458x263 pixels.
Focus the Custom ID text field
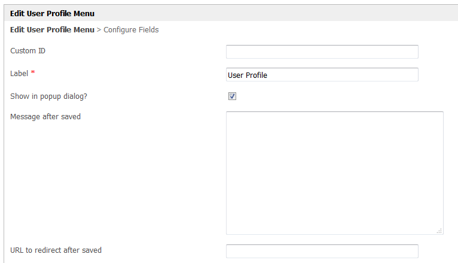click(322, 52)
